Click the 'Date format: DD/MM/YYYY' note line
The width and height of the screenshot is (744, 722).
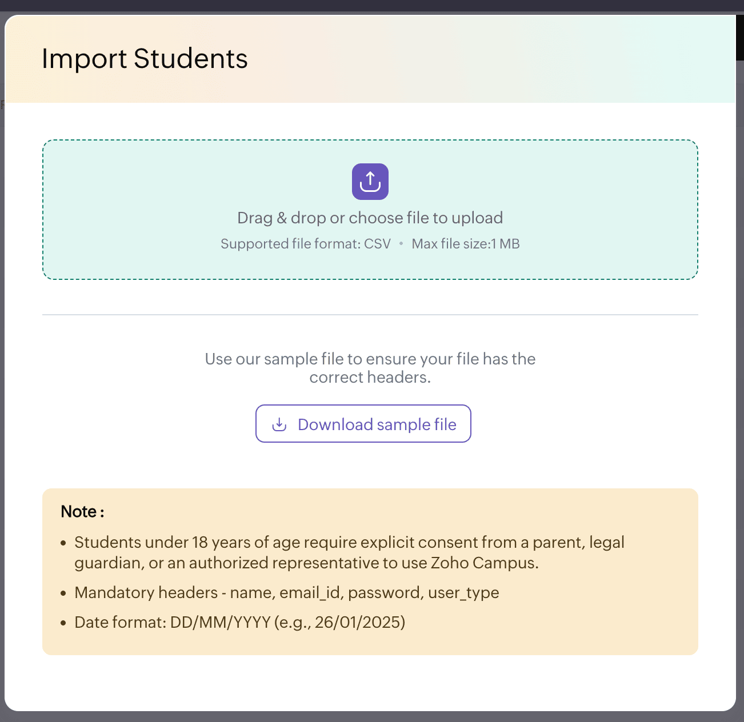coord(240,622)
